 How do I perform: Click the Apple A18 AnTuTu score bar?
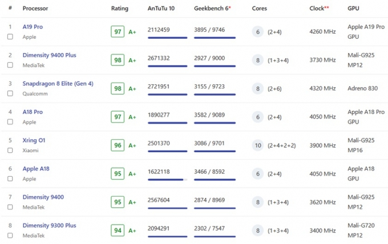[168, 180]
